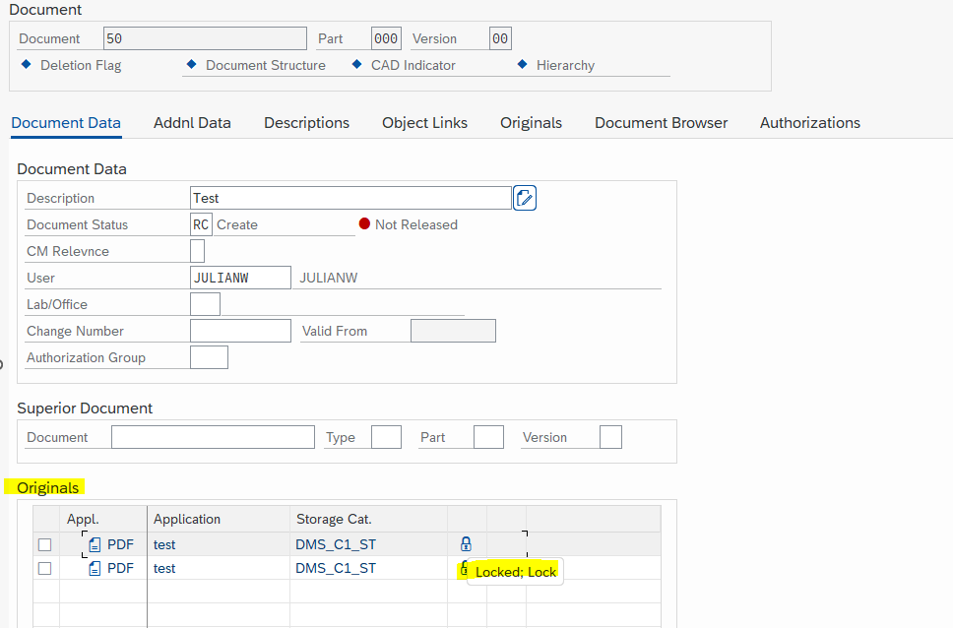953x628 pixels.
Task: Click the PDF icon in the first originals row
Action: coord(94,543)
